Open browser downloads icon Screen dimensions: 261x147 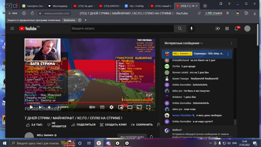point(255,13)
